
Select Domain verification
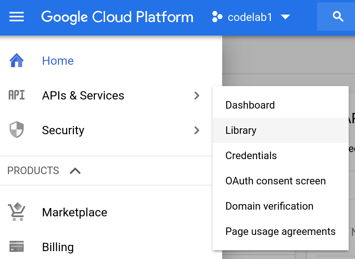pos(269,206)
